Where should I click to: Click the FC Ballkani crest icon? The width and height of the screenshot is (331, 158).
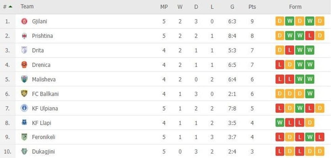[x=24, y=94]
